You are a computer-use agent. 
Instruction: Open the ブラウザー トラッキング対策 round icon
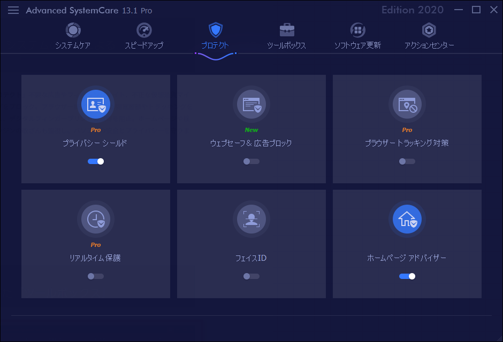407,104
